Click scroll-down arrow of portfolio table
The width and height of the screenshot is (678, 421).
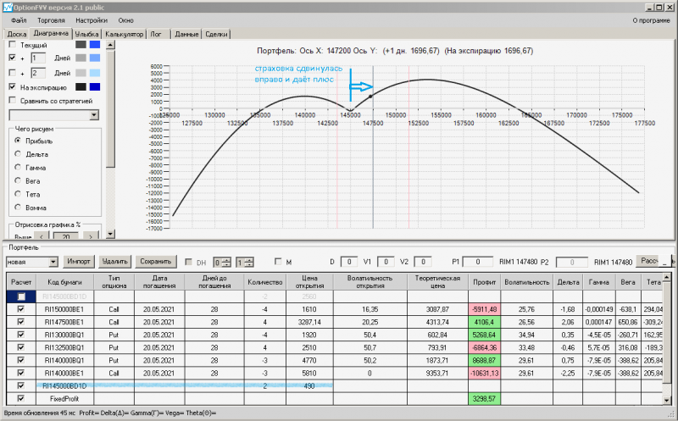[x=664, y=402]
